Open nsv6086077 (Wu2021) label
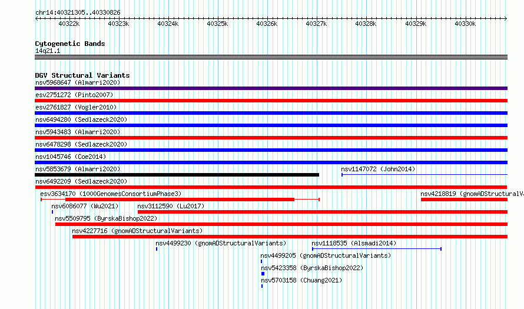 coord(85,206)
